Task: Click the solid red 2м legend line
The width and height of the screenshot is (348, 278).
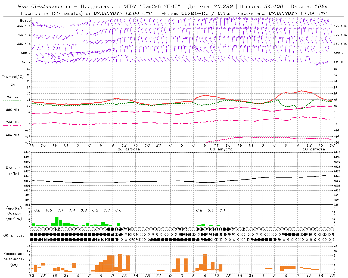Action: pyautogui.click(x=13, y=88)
